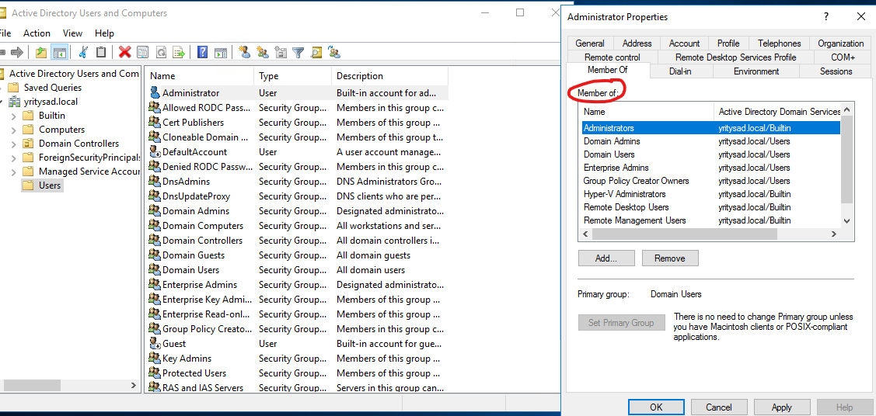The width and height of the screenshot is (876, 416).
Task: Click the Add... button
Action: coord(606,258)
